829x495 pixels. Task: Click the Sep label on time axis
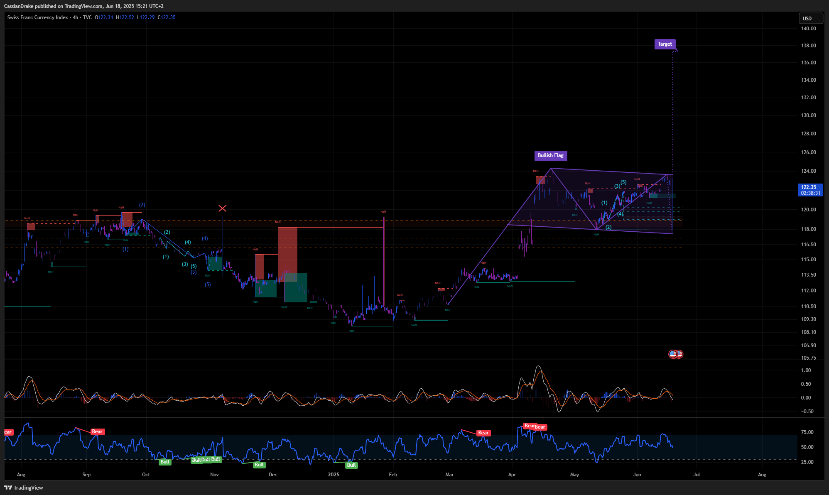click(86, 475)
